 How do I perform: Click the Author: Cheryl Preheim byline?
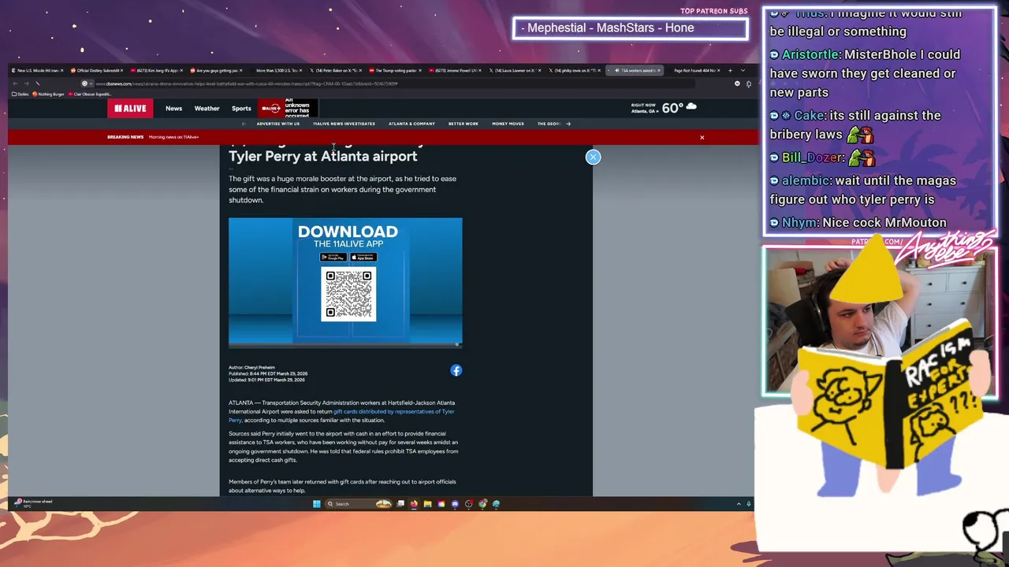click(251, 368)
